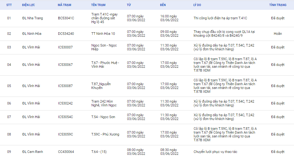Sort by the ĐIỆN LỰC column header

click(x=29, y=5)
